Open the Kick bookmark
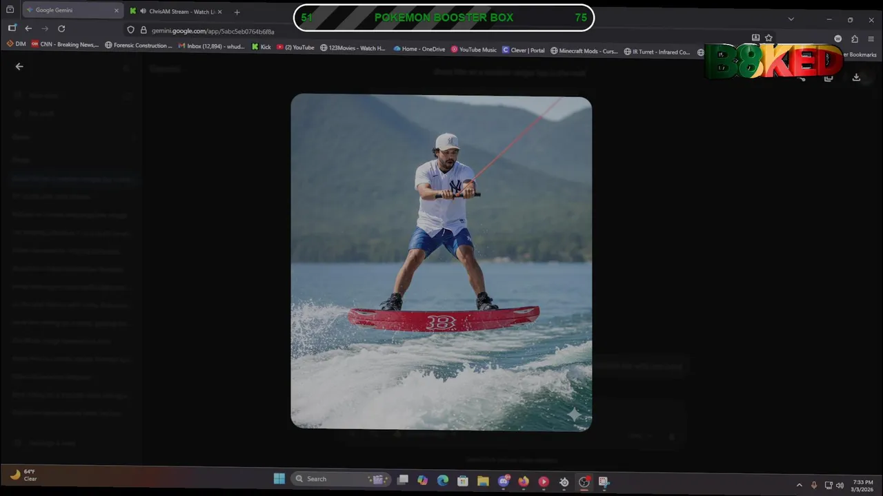 pos(261,47)
